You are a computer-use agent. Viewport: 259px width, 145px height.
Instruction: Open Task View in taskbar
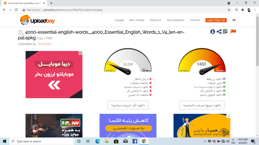(88, 141)
